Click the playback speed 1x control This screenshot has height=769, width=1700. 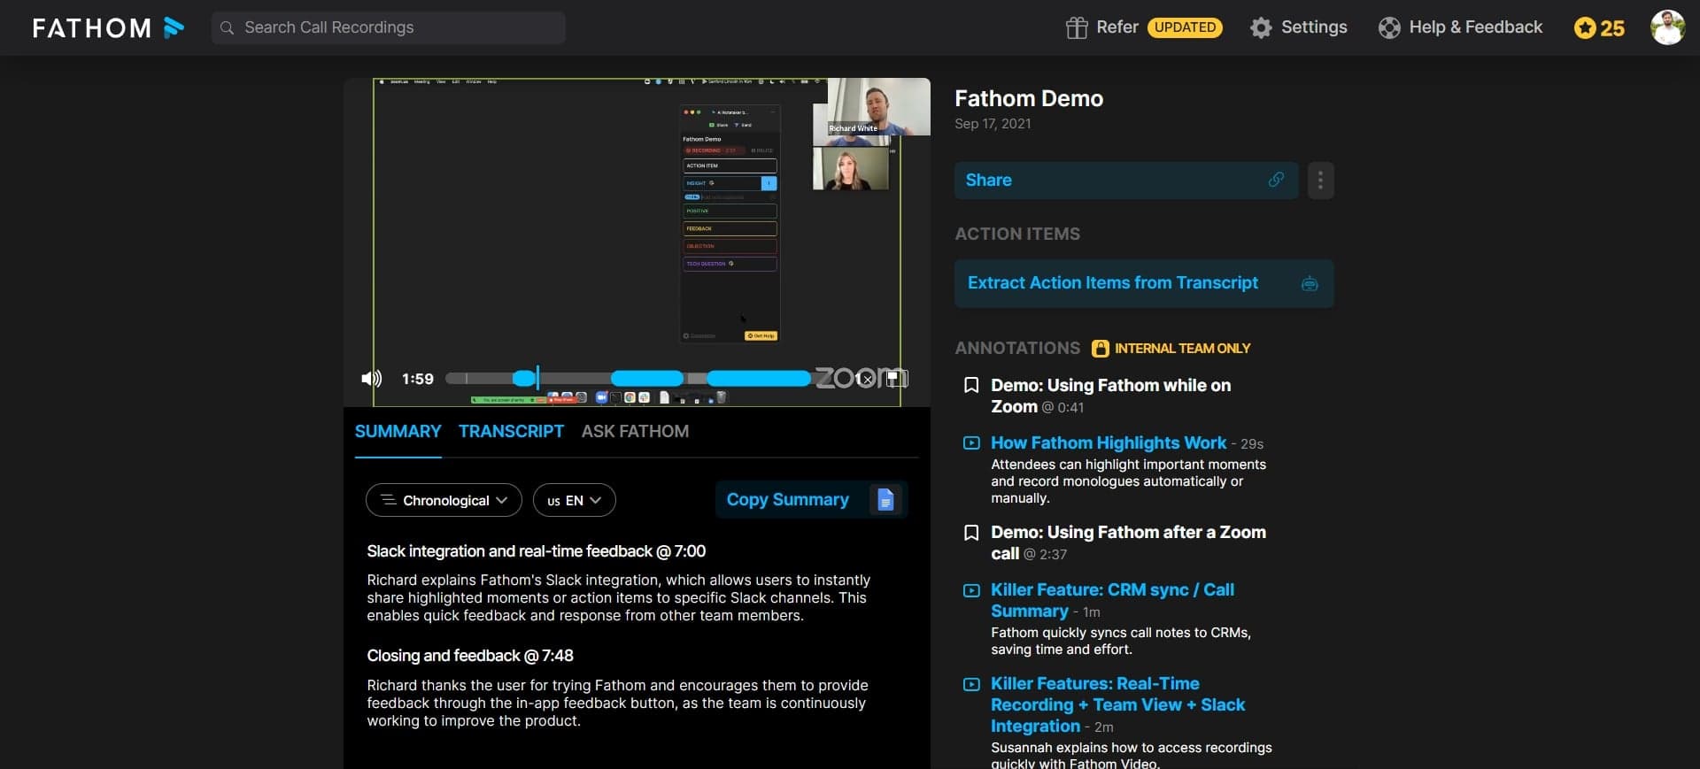click(x=864, y=379)
